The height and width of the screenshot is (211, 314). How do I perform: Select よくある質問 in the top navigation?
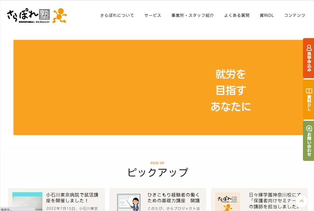click(237, 15)
